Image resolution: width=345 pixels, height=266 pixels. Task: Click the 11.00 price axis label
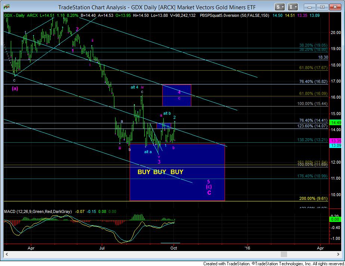(336, 178)
